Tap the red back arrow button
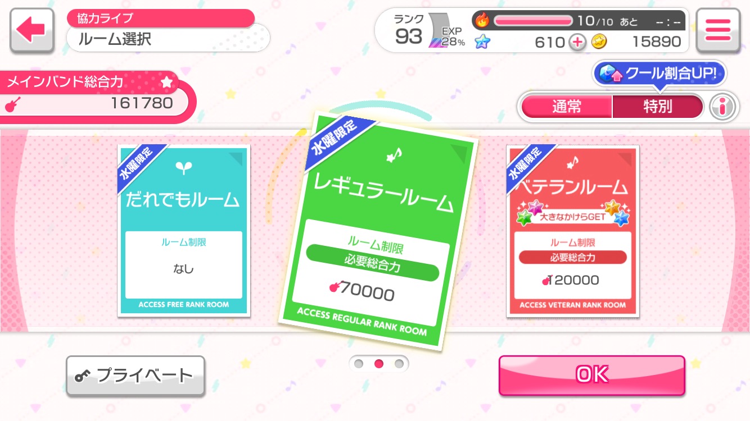The width and height of the screenshot is (750, 421). point(32,31)
